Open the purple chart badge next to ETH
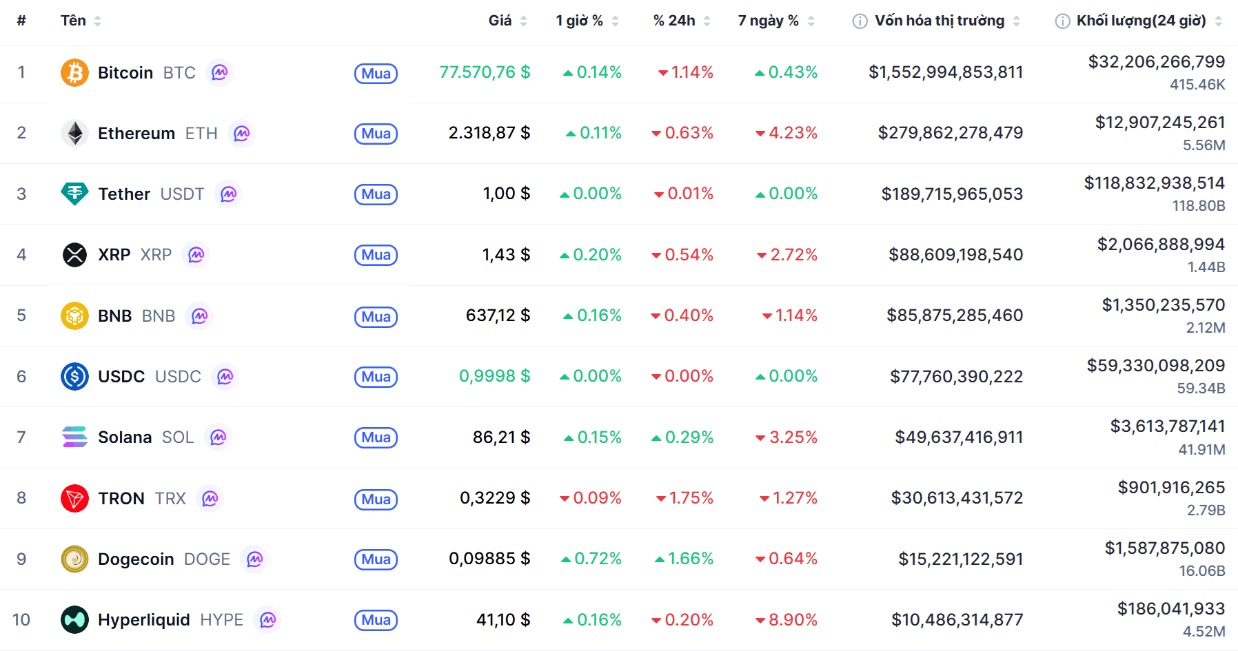This screenshot has height=651, width=1238. pyautogui.click(x=242, y=133)
